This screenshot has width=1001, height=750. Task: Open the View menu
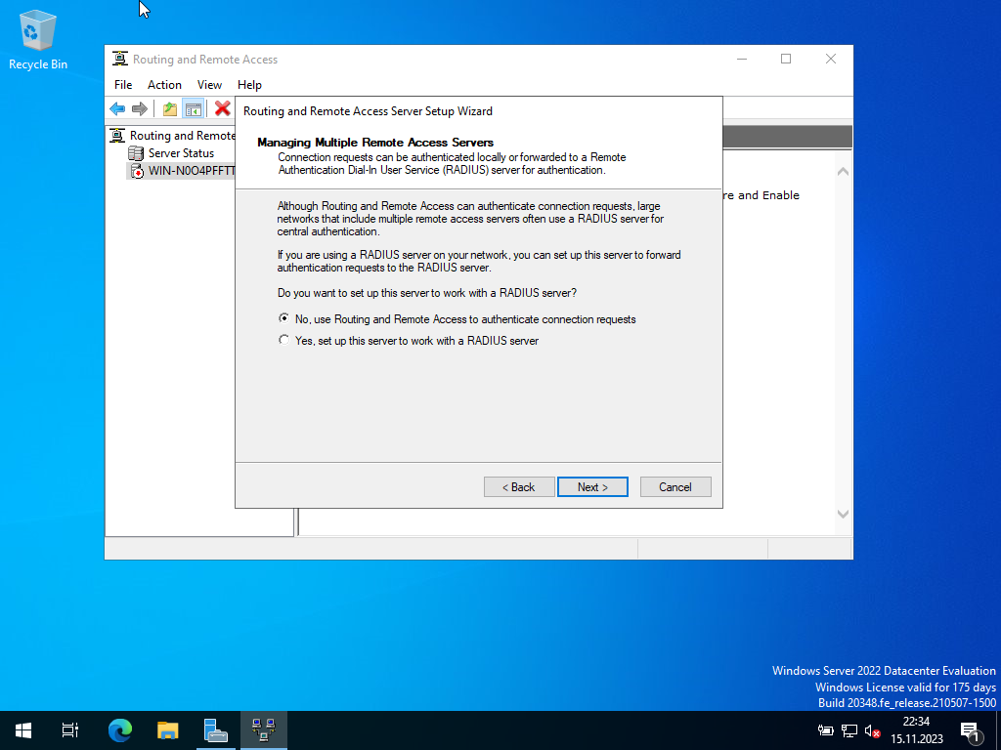(209, 85)
